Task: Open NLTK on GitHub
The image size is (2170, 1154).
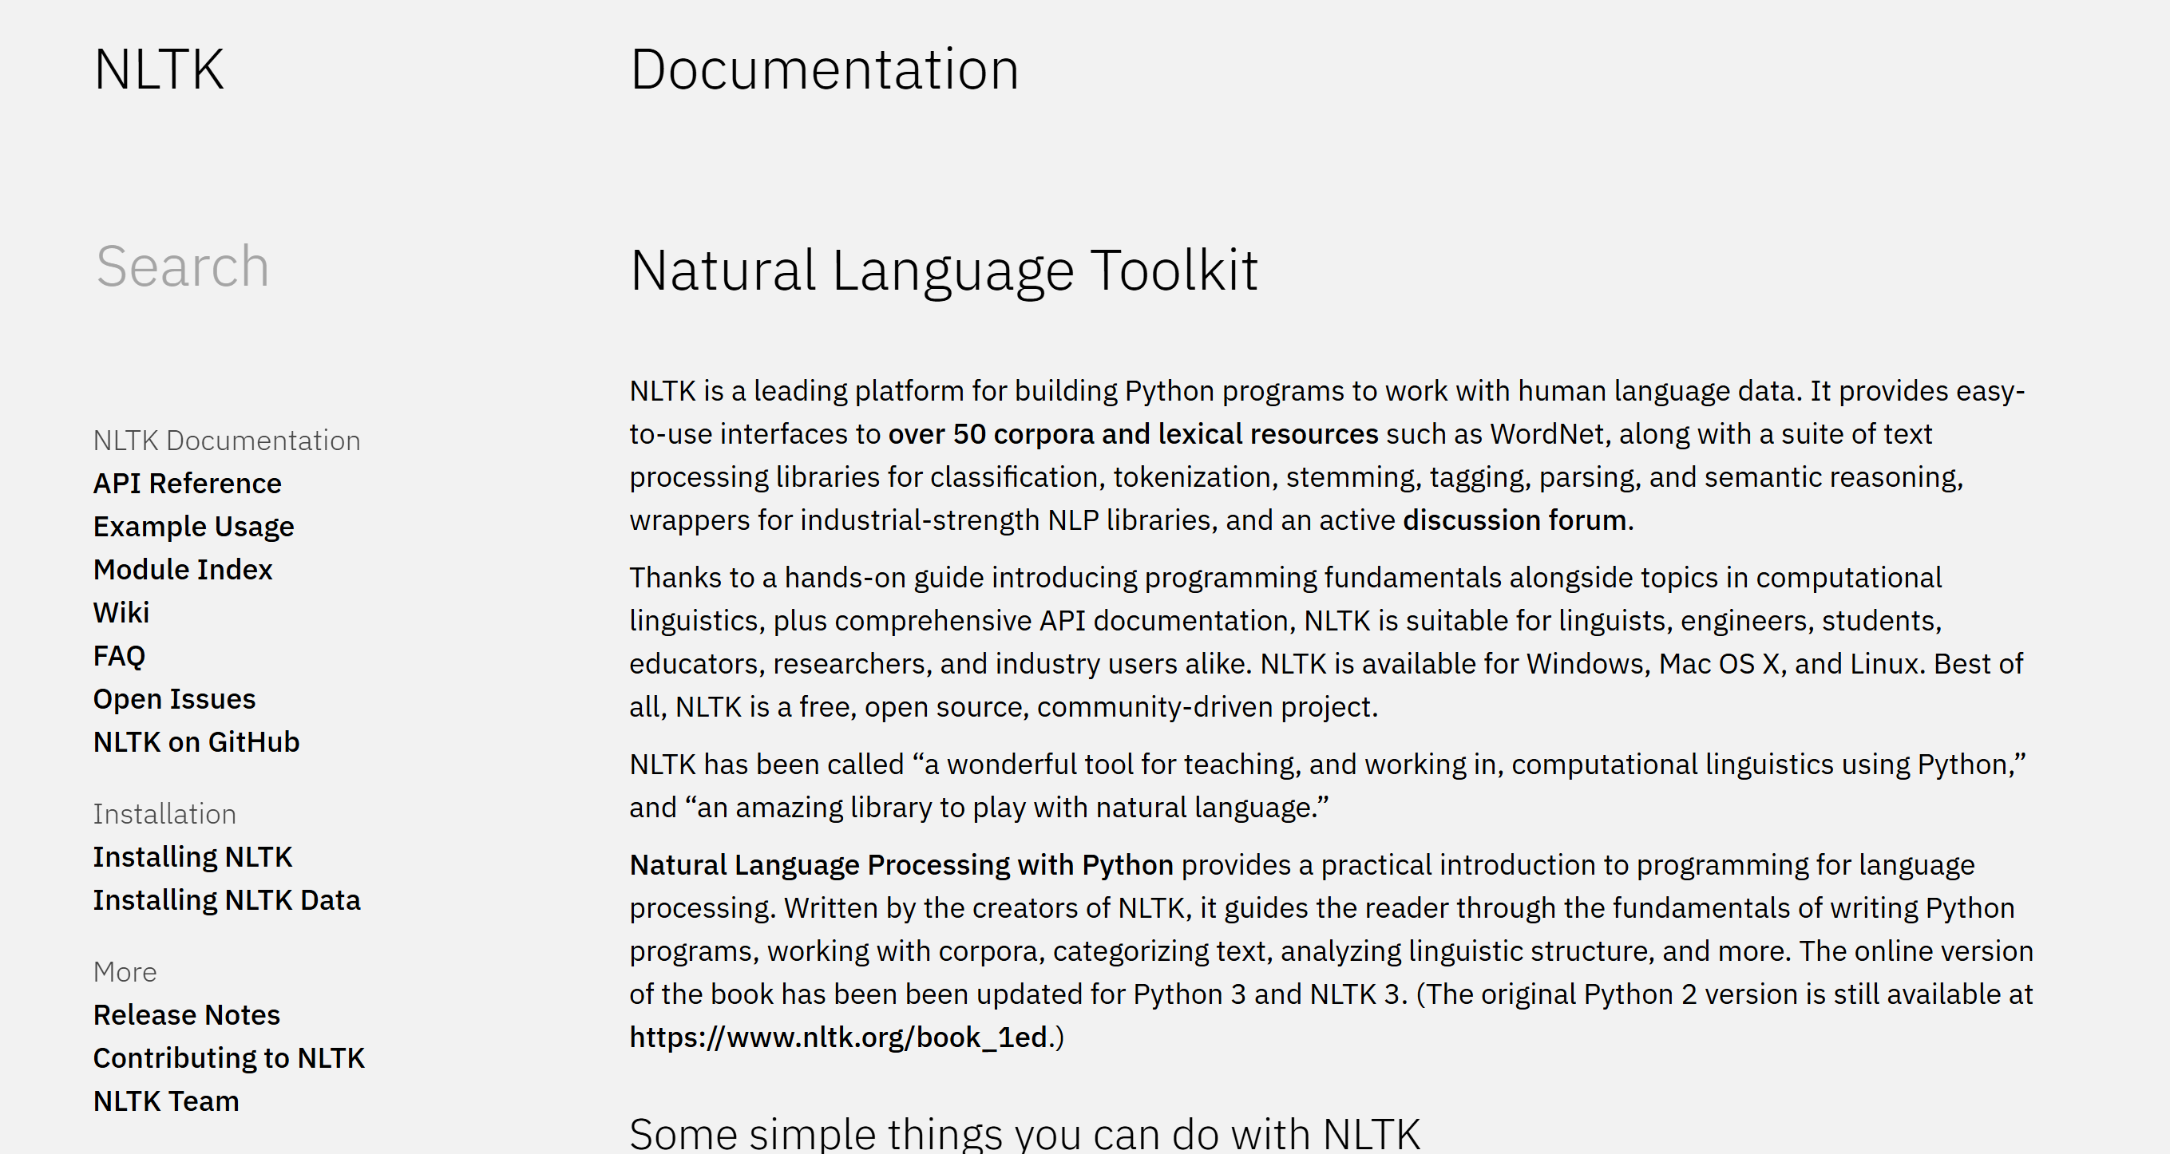Action: [x=196, y=741]
